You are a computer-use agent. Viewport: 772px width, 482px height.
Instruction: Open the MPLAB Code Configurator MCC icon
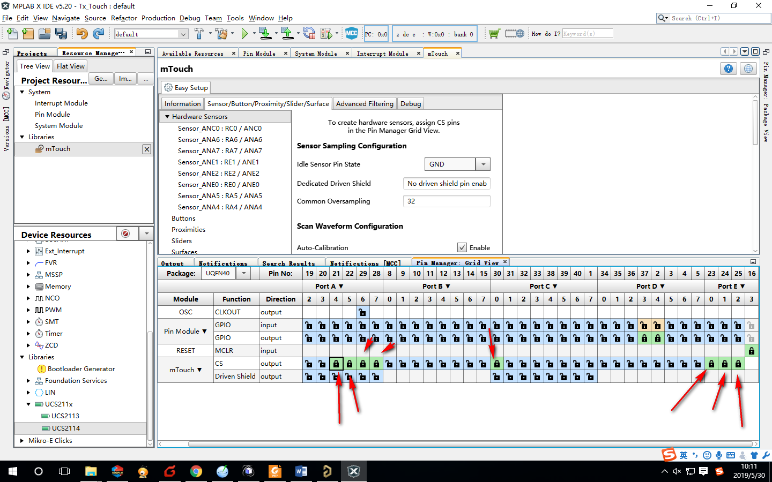[352, 33]
